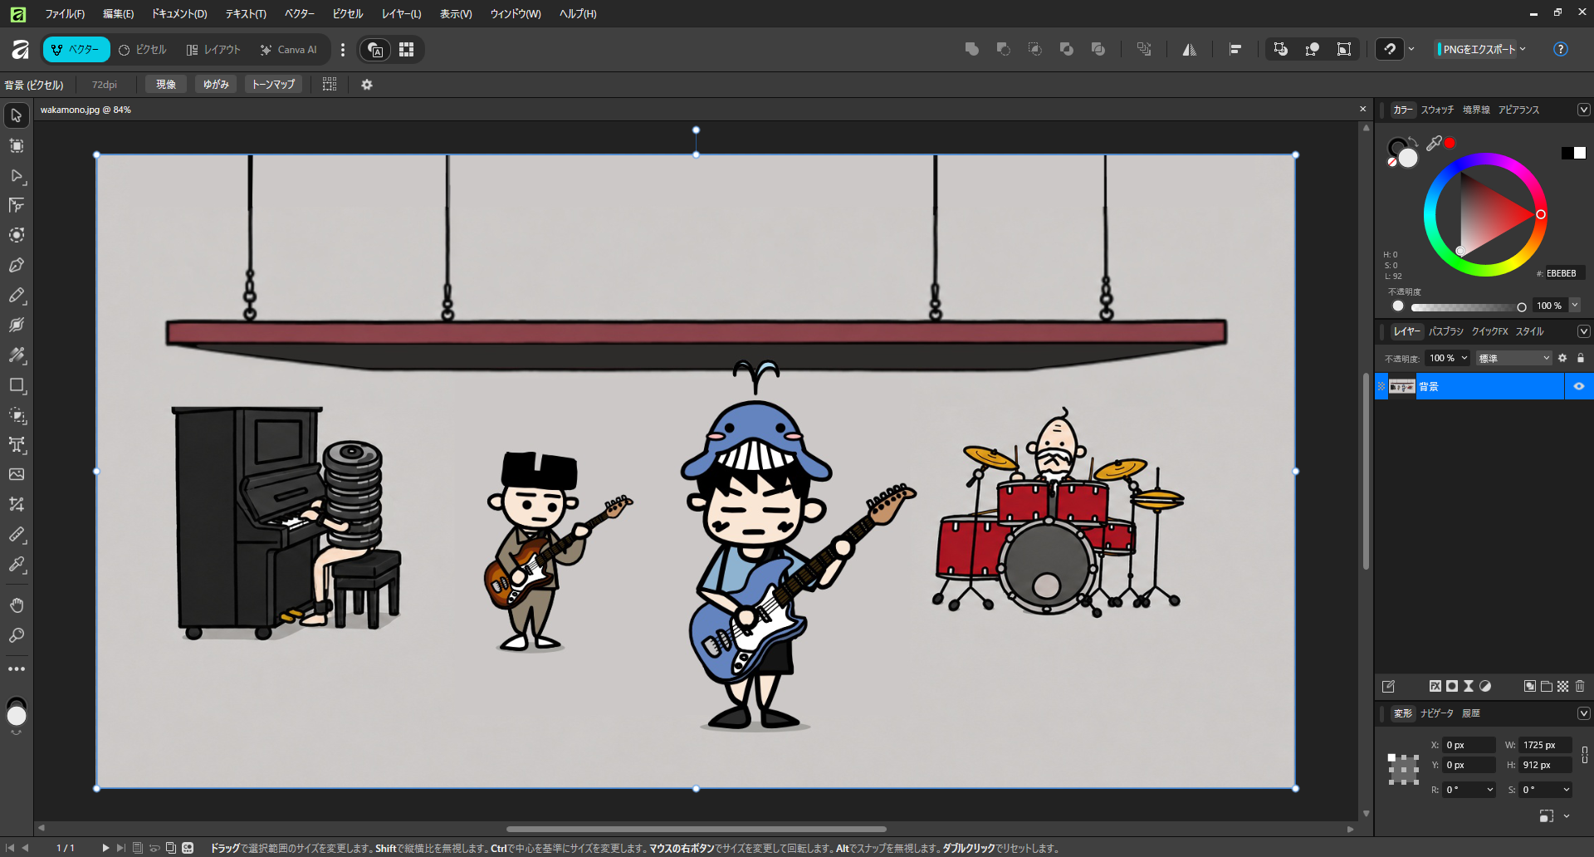Screen dimensions: 1594x857
Task: Open the rotation R value dropdown
Action: pos(1490,790)
